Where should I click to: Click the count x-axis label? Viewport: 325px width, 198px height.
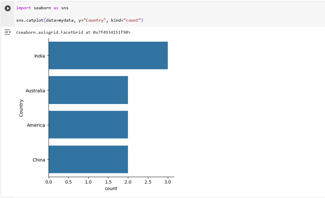click(x=111, y=188)
